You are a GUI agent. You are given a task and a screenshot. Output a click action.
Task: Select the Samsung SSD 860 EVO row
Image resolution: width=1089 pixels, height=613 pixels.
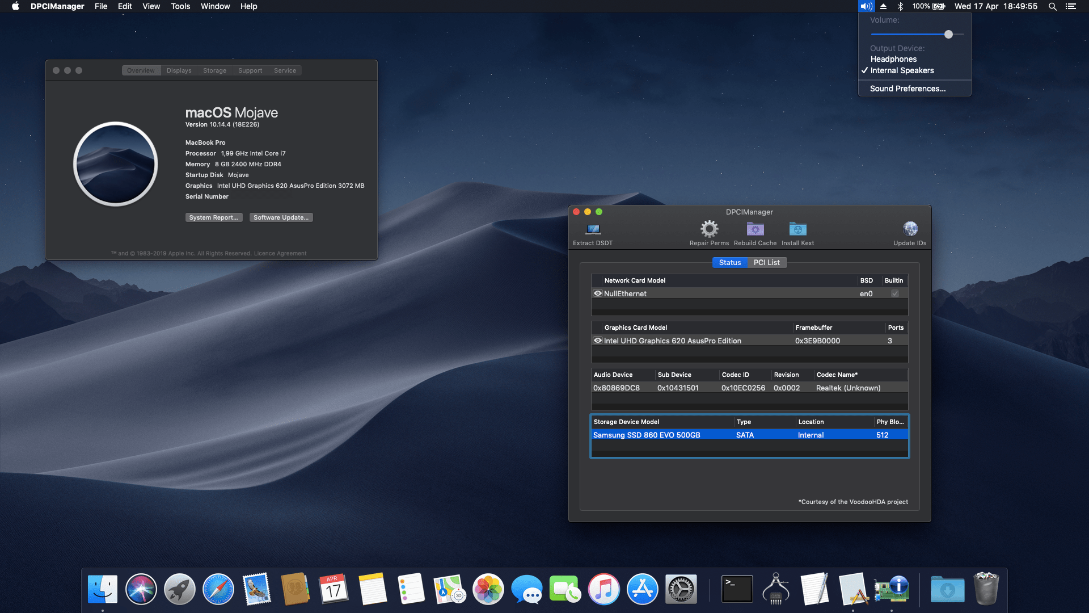coord(647,435)
